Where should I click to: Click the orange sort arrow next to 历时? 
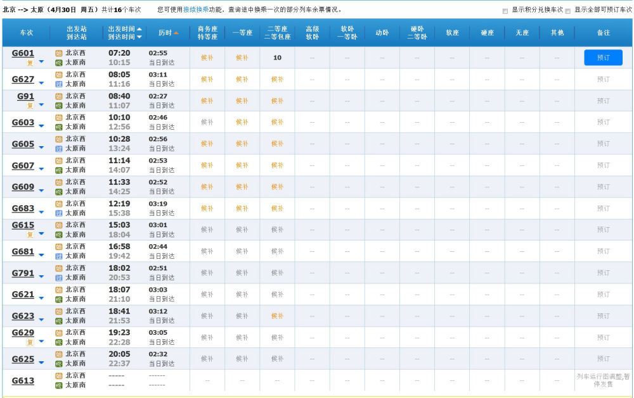pos(176,33)
